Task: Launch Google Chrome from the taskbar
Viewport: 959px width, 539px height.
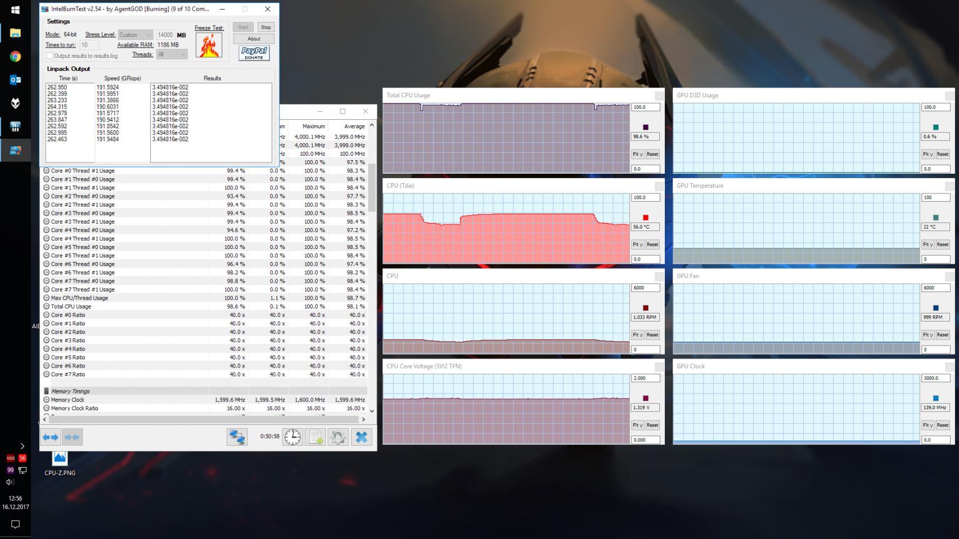Action: (x=15, y=56)
